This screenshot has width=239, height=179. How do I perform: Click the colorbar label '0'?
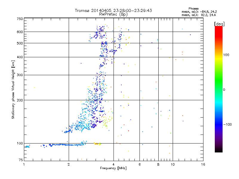[x=224, y=89]
